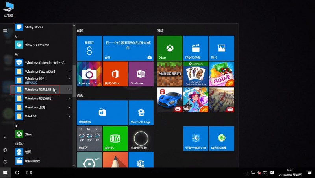Viewport: 315px width, 178px height.
Task: Select the 浏览 tile group header
Action: click(80, 95)
